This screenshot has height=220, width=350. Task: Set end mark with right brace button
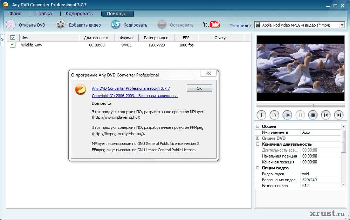[274, 115]
